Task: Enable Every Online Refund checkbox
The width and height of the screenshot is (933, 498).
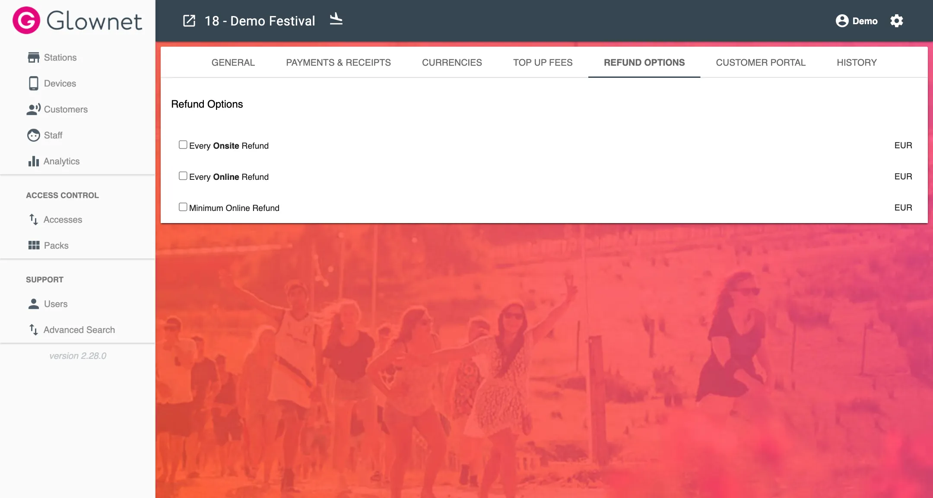Action: 183,176
